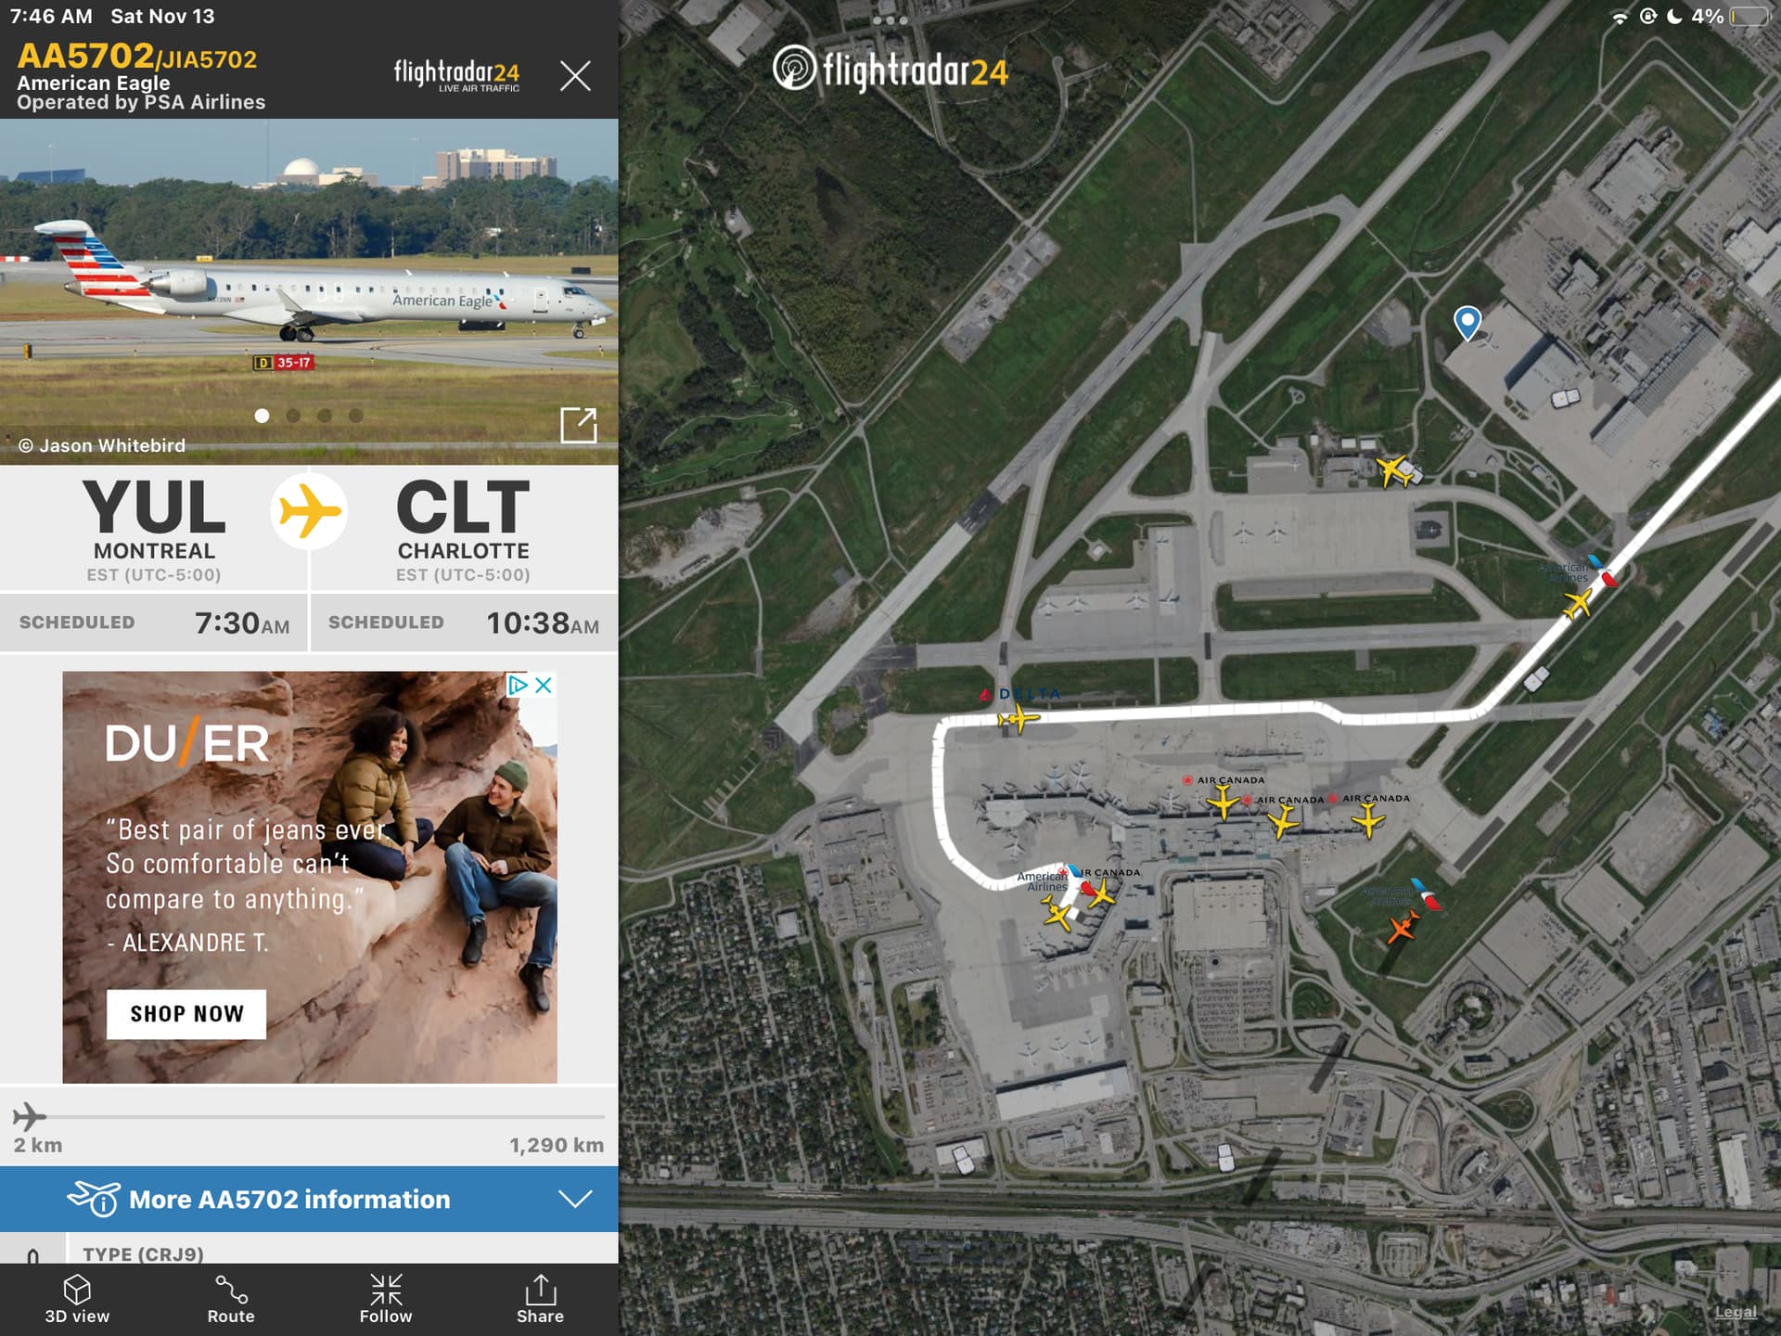Open the ad info triangle icon
This screenshot has height=1336, width=1781.
(518, 685)
